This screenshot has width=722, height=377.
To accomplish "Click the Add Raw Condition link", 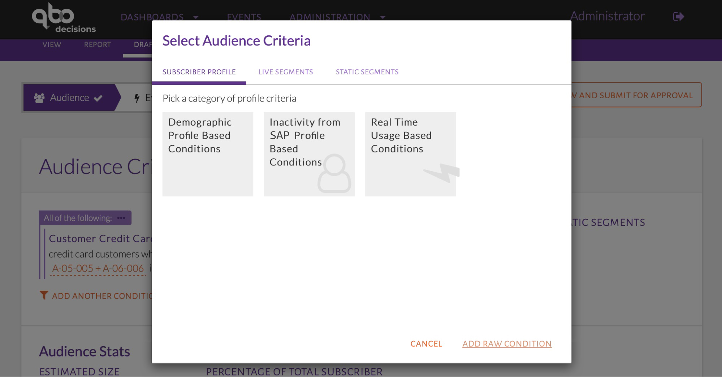I will coord(507,344).
